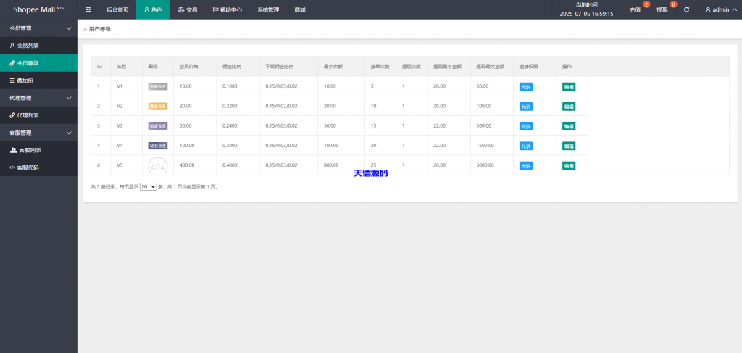The height and width of the screenshot is (353, 742).
Task: Collapse the 会员管理 sidebar group
Action: click(38, 28)
